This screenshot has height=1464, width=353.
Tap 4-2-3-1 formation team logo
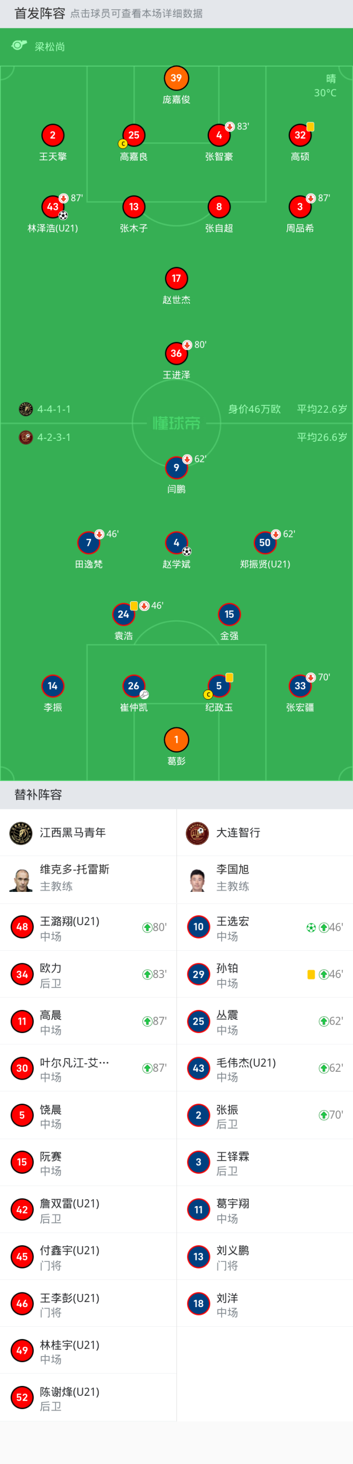click(25, 438)
